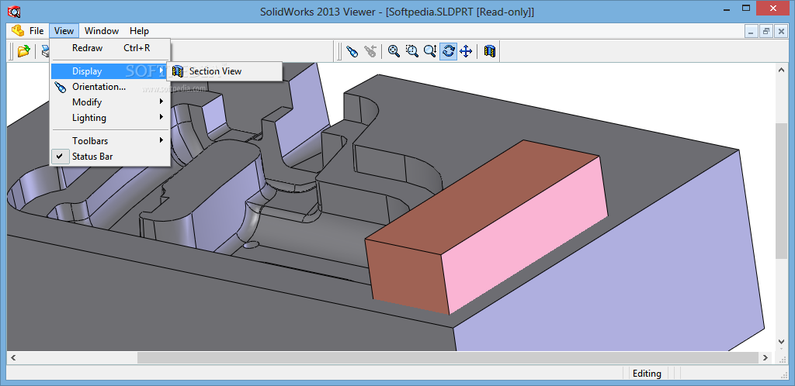Click the vertical scrollbar thumb
This screenshot has width=795, height=386.
coord(781,190)
